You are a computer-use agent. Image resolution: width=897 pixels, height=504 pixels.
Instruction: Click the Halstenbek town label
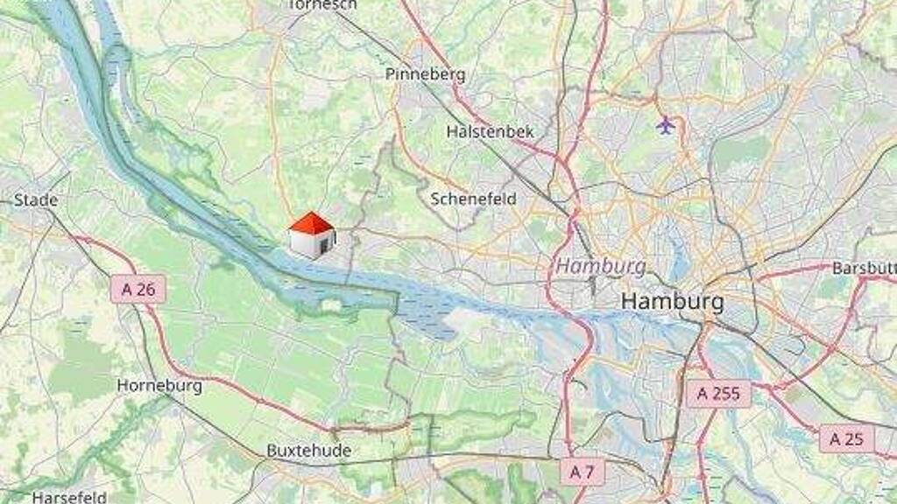(490, 132)
